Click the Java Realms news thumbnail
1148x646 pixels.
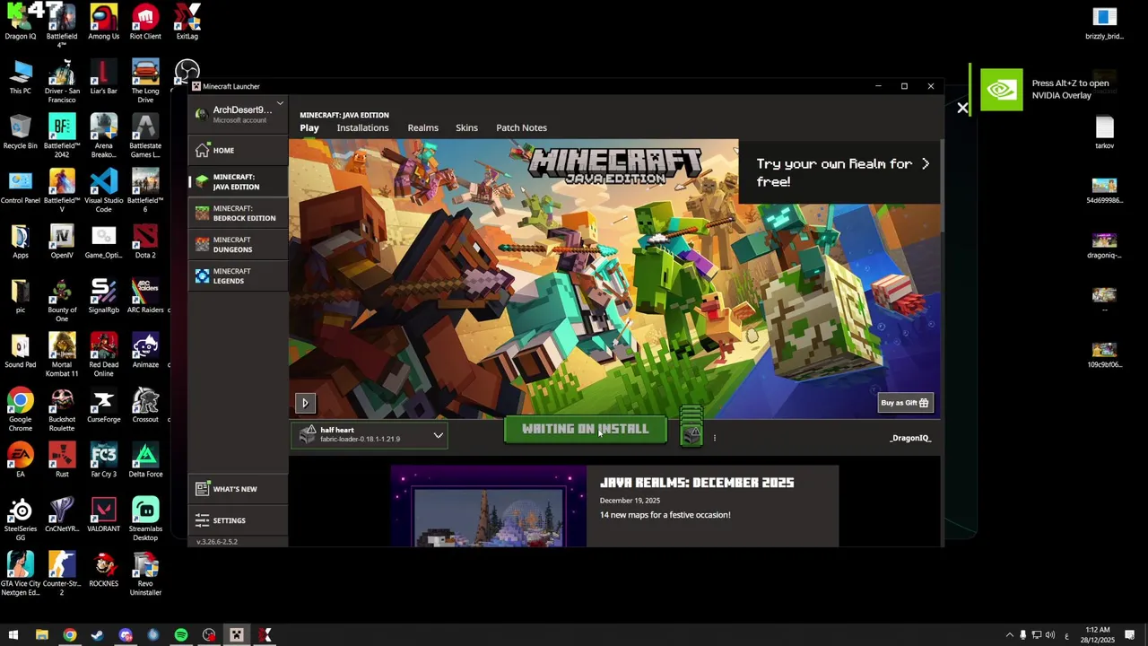coord(489,506)
